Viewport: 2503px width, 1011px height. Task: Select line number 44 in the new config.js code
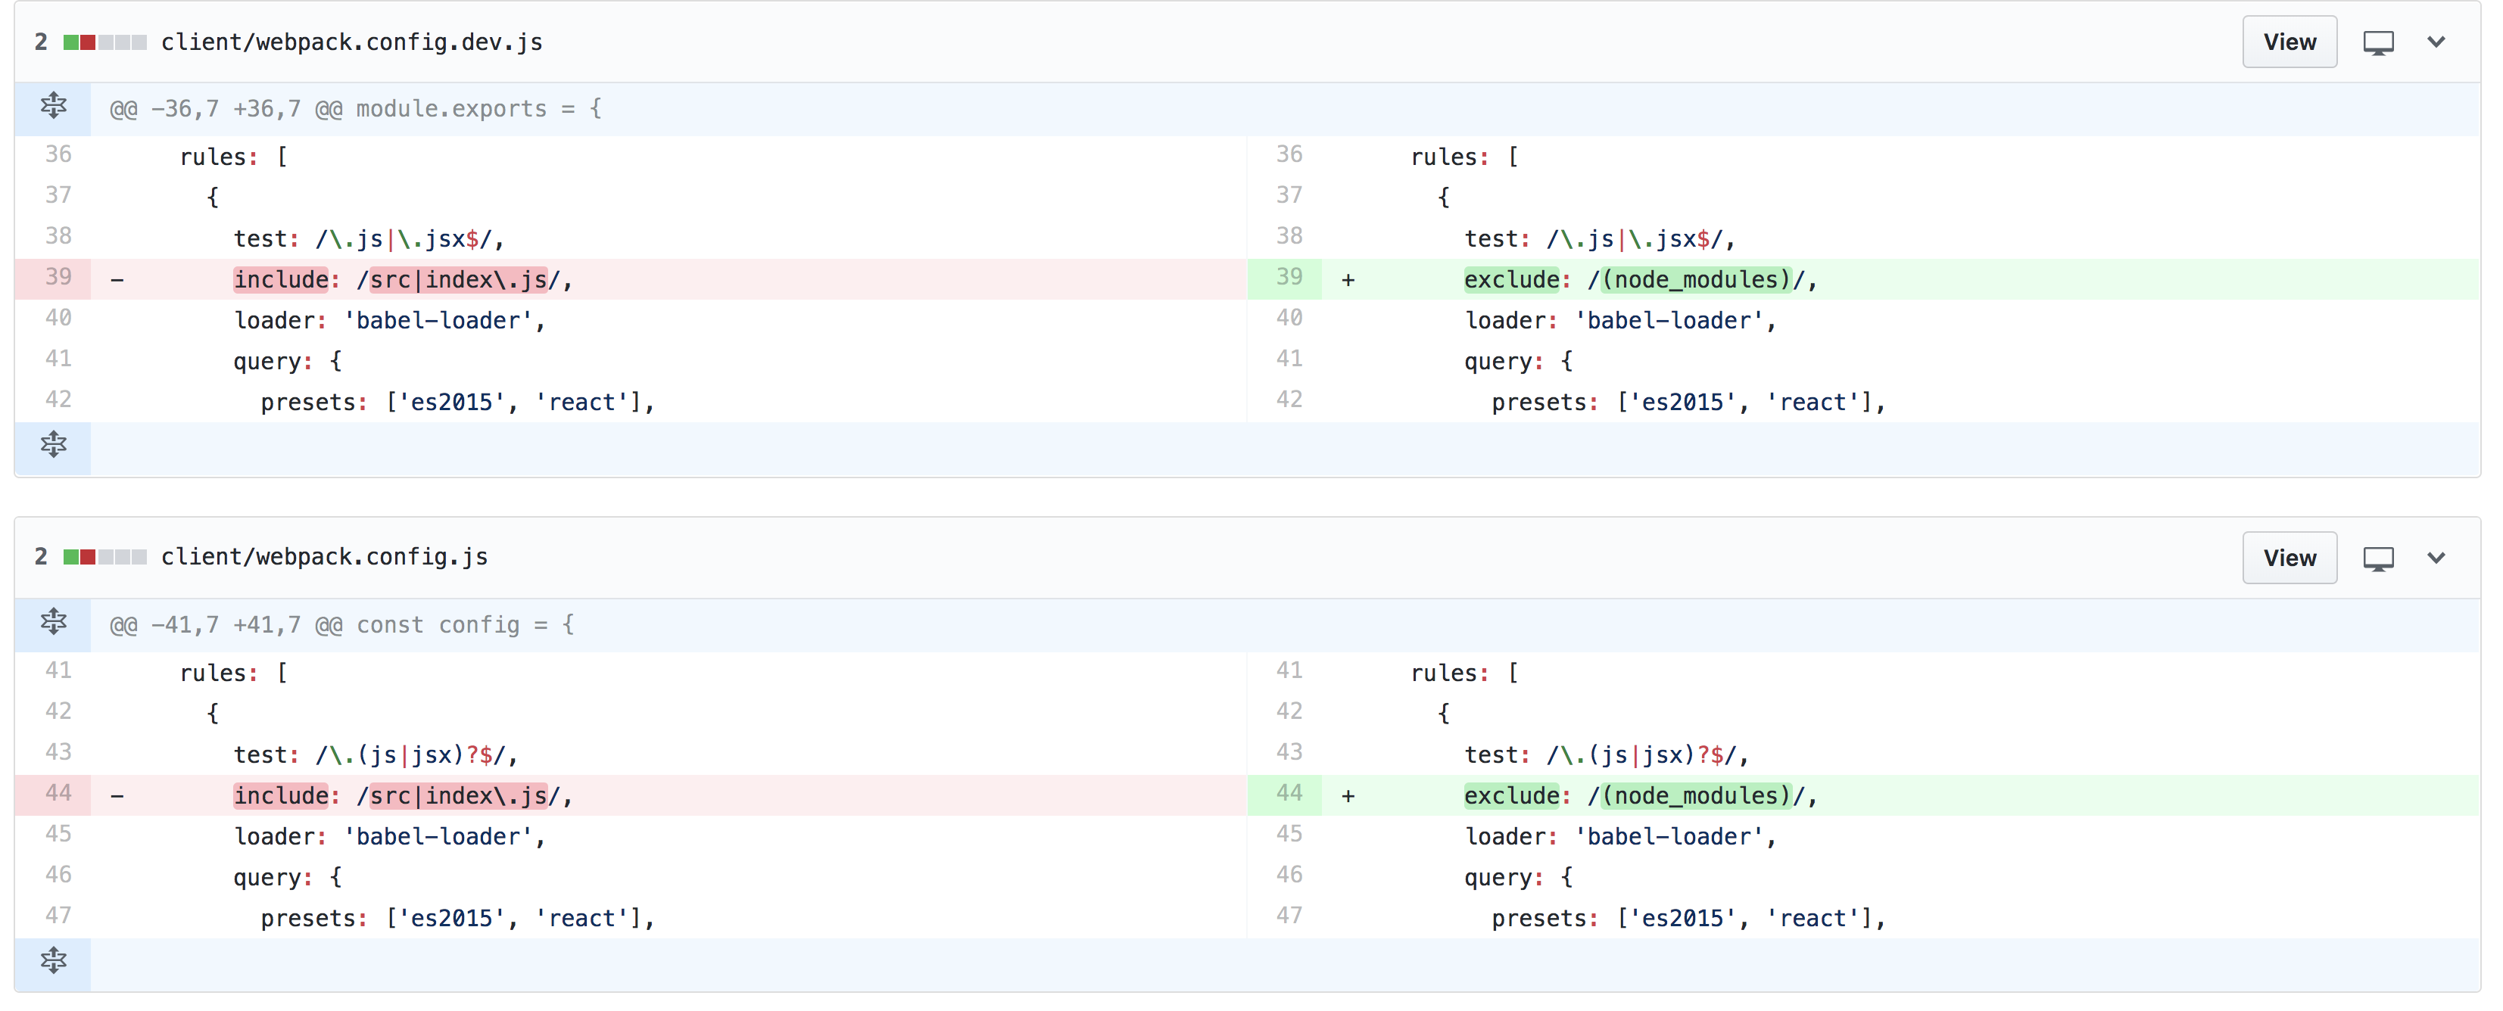click(x=1289, y=795)
